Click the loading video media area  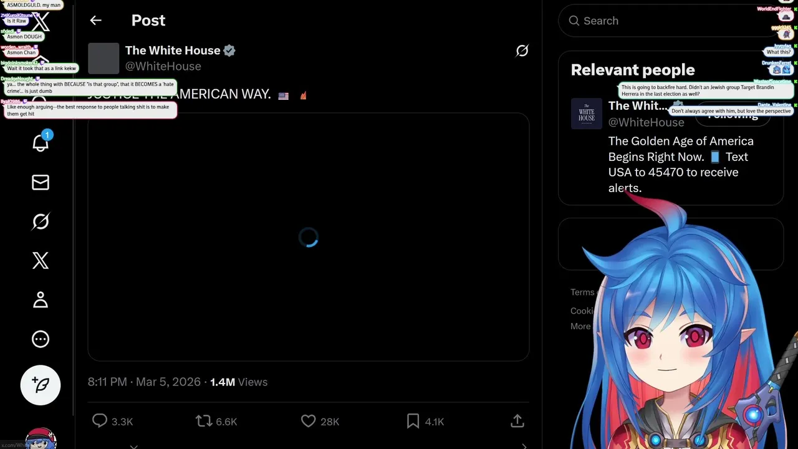click(309, 237)
